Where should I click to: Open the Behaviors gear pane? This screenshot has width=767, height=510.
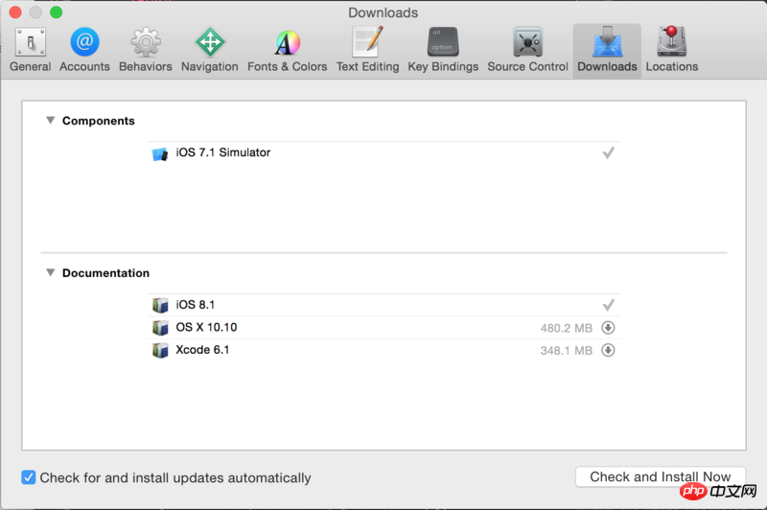[146, 50]
